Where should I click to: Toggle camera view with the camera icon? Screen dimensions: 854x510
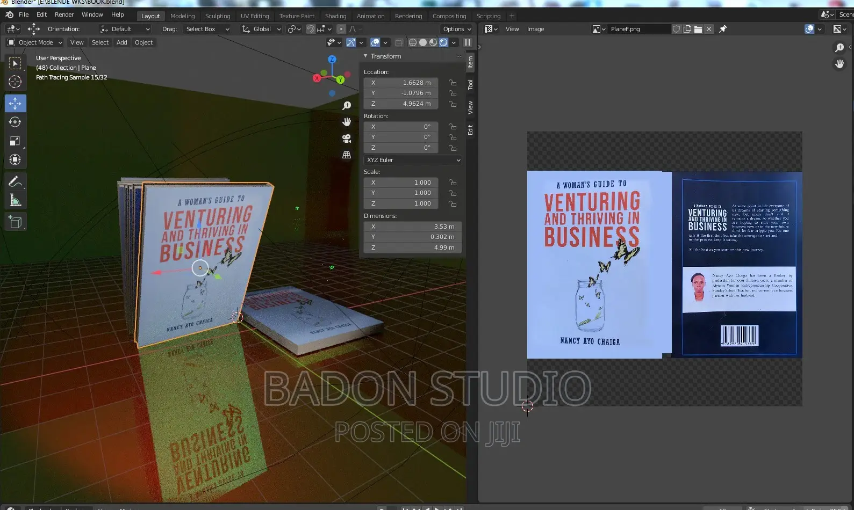coord(347,139)
